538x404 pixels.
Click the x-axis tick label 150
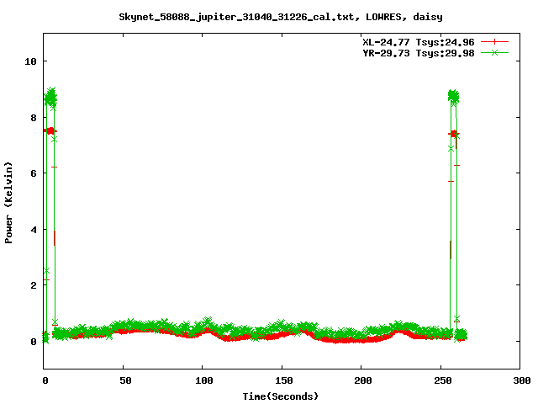click(284, 380)
